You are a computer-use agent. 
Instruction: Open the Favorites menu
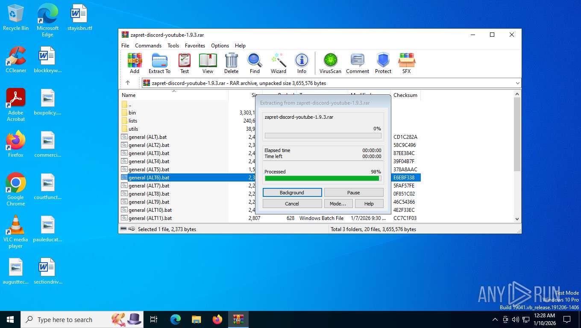point(195,45)
